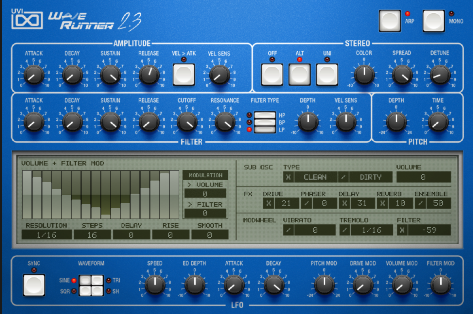Click the step sequencer DELAY value field
This screenshot has height=314, width=473.
(x=131, y=235)
